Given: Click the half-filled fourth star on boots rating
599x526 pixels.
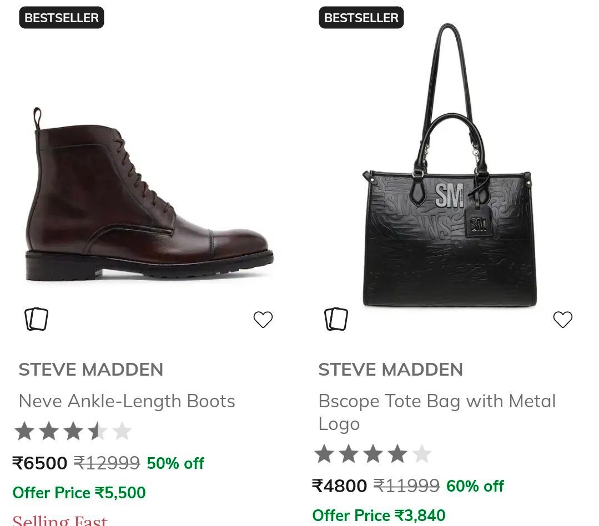Looking at the screenshot, I should pos(98,429).
